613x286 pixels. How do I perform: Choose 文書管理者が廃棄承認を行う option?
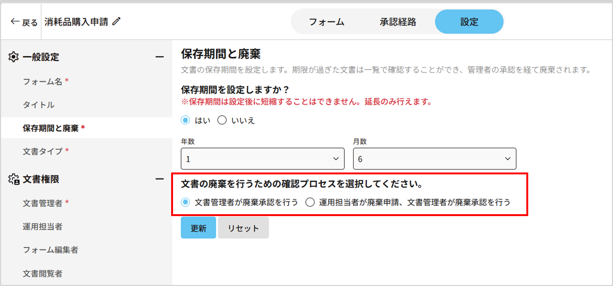(x=186, y=202)
